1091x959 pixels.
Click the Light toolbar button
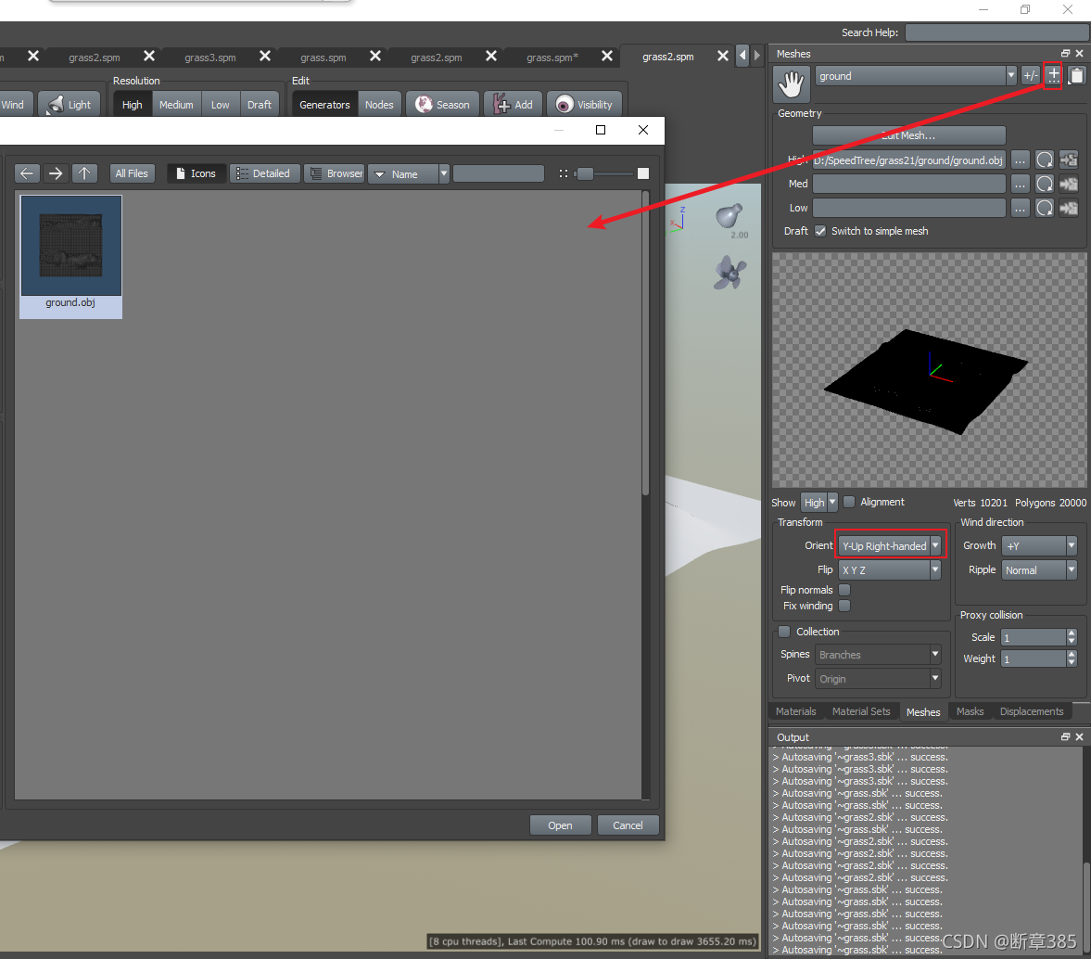pyautogui.click(x=69, y=105)
